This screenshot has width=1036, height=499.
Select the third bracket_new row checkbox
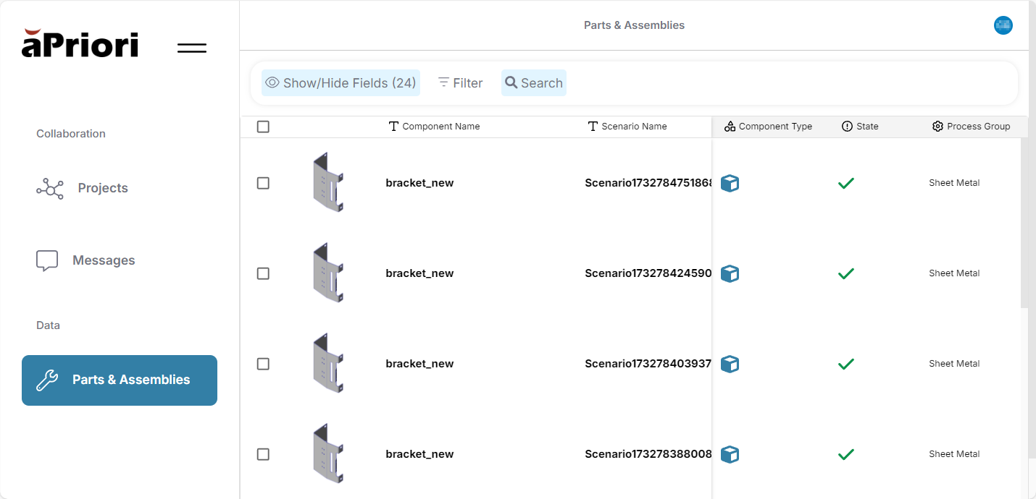[x=263, y=364]
